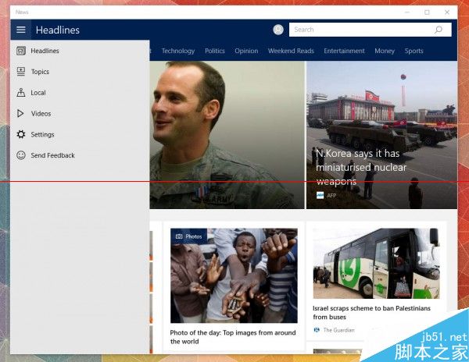Viewport: 469px width, 362px height.
Task: Click the camera icon on Photos badge
Action: pyautogui.click(x=179, y=236)
